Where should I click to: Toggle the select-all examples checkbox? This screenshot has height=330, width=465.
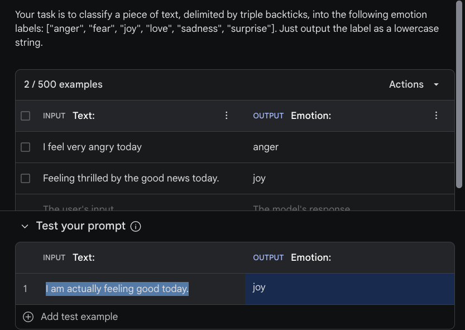click(25, 116)
